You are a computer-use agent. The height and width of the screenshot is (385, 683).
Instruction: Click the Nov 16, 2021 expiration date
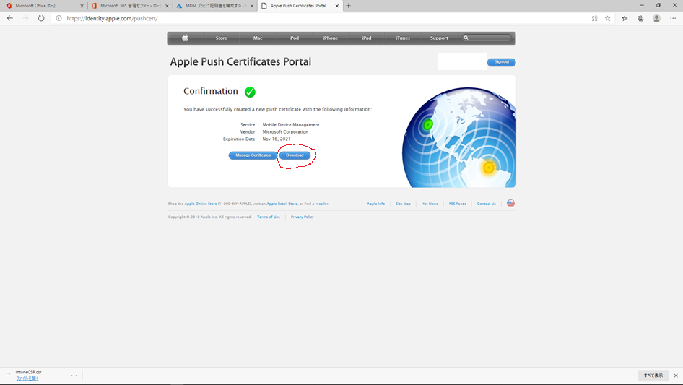(x=277, y=139)
